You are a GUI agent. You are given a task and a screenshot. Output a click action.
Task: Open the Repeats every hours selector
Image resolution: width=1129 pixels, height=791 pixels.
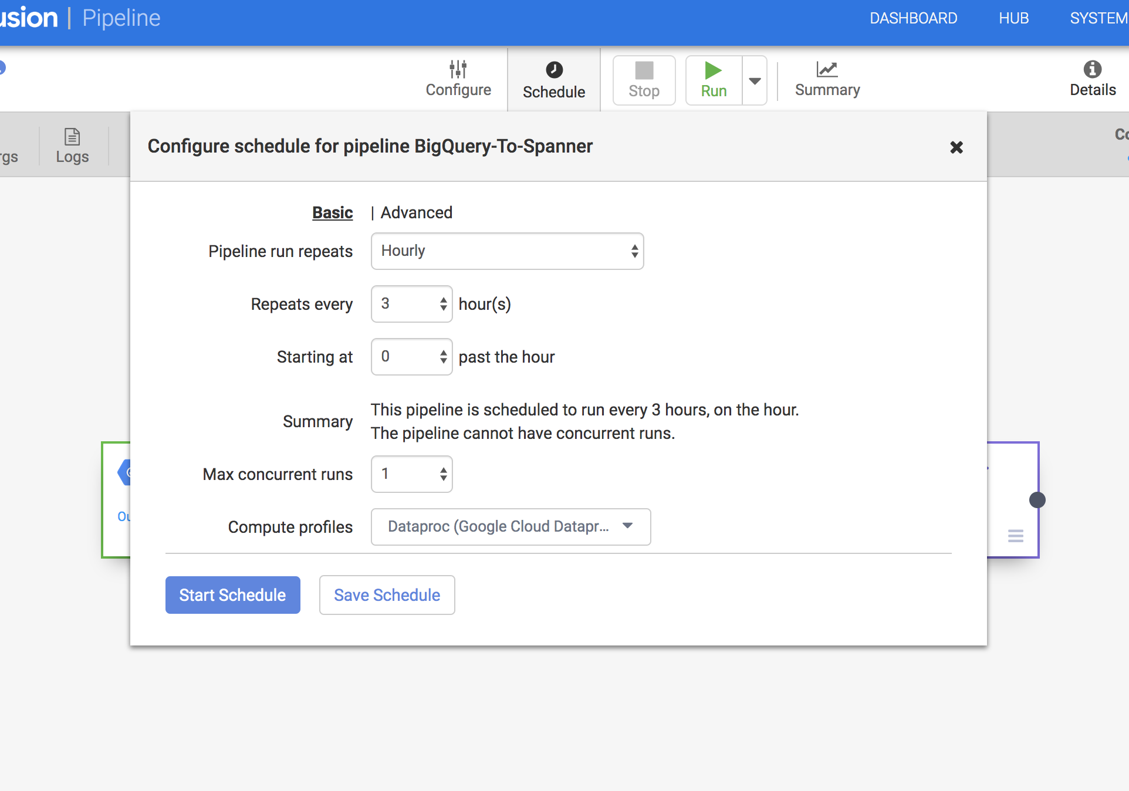(x=411, y=304)
